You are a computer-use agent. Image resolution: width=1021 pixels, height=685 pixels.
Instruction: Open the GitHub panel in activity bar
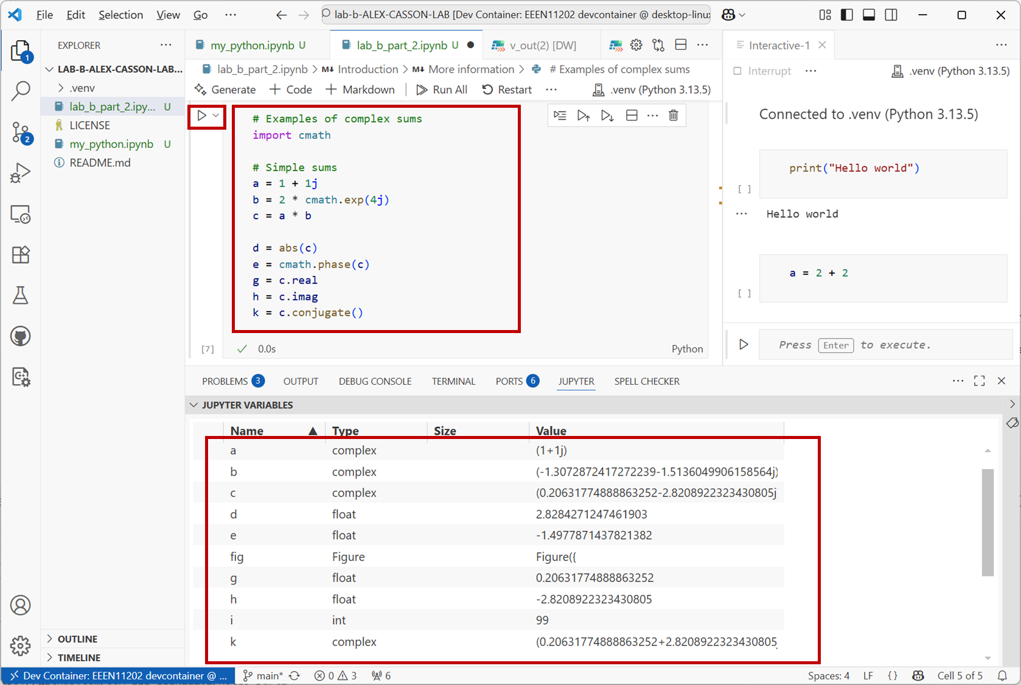pos(21,336)
